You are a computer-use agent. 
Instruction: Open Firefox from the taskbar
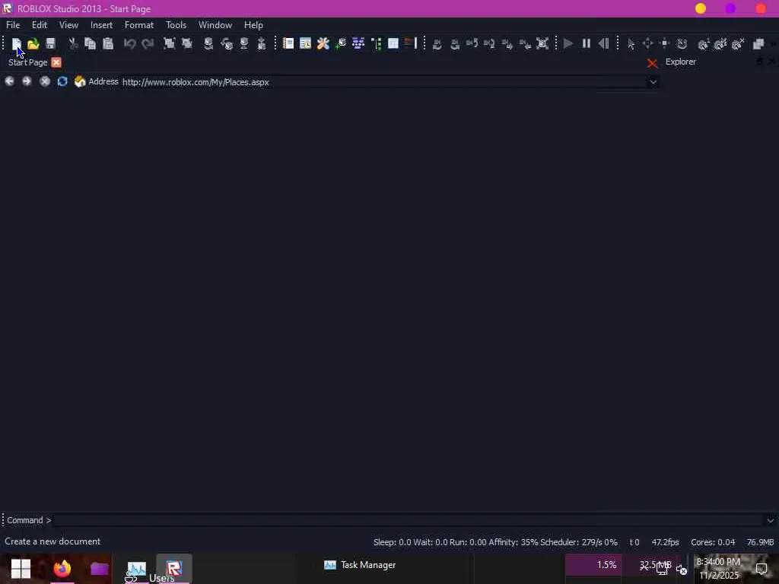pos(62,569)
